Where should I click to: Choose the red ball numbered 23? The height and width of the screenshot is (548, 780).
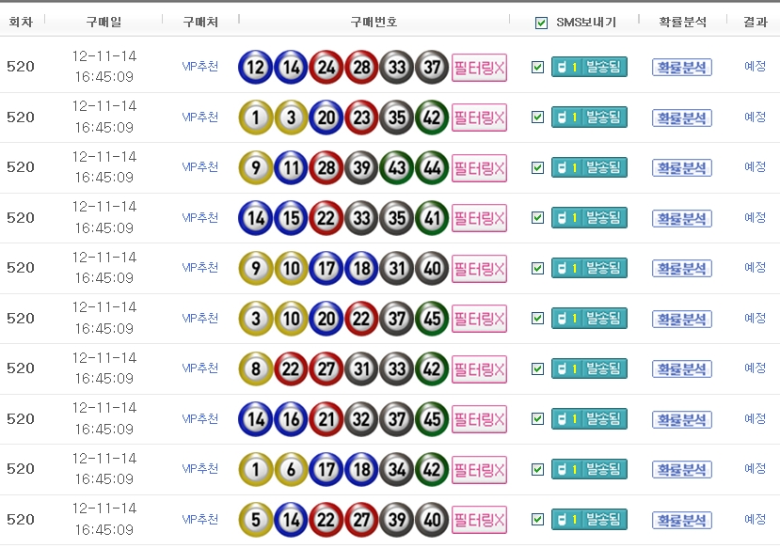[361, 117]
